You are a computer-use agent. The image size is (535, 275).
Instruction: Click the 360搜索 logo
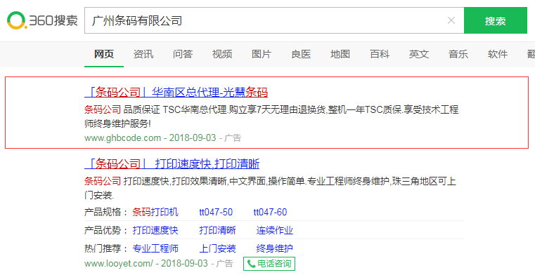[42, 20]
